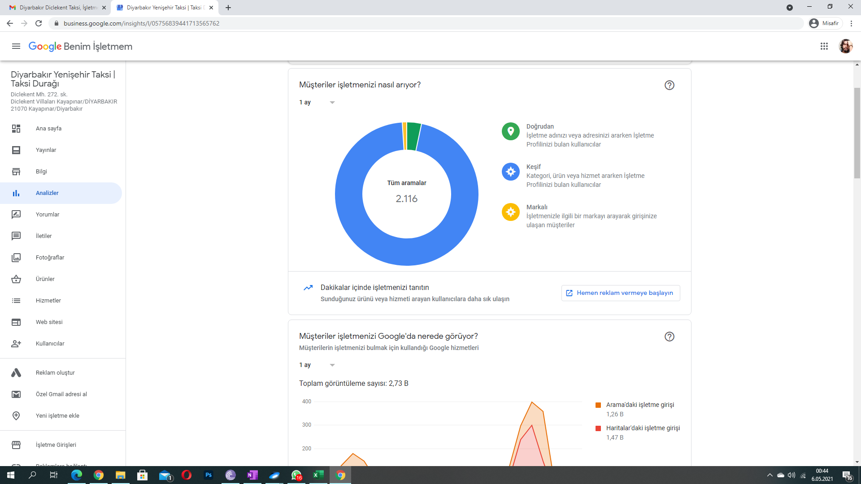This screenshot has width=861, height=484.
Task: Click the Ana sayfa dashboard icon
Action: pyautogui.click(x=16, y=129)
